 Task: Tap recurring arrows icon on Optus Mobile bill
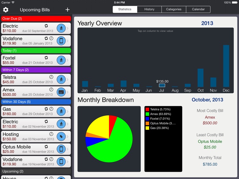pyautogui.click(x=46, y=147)
